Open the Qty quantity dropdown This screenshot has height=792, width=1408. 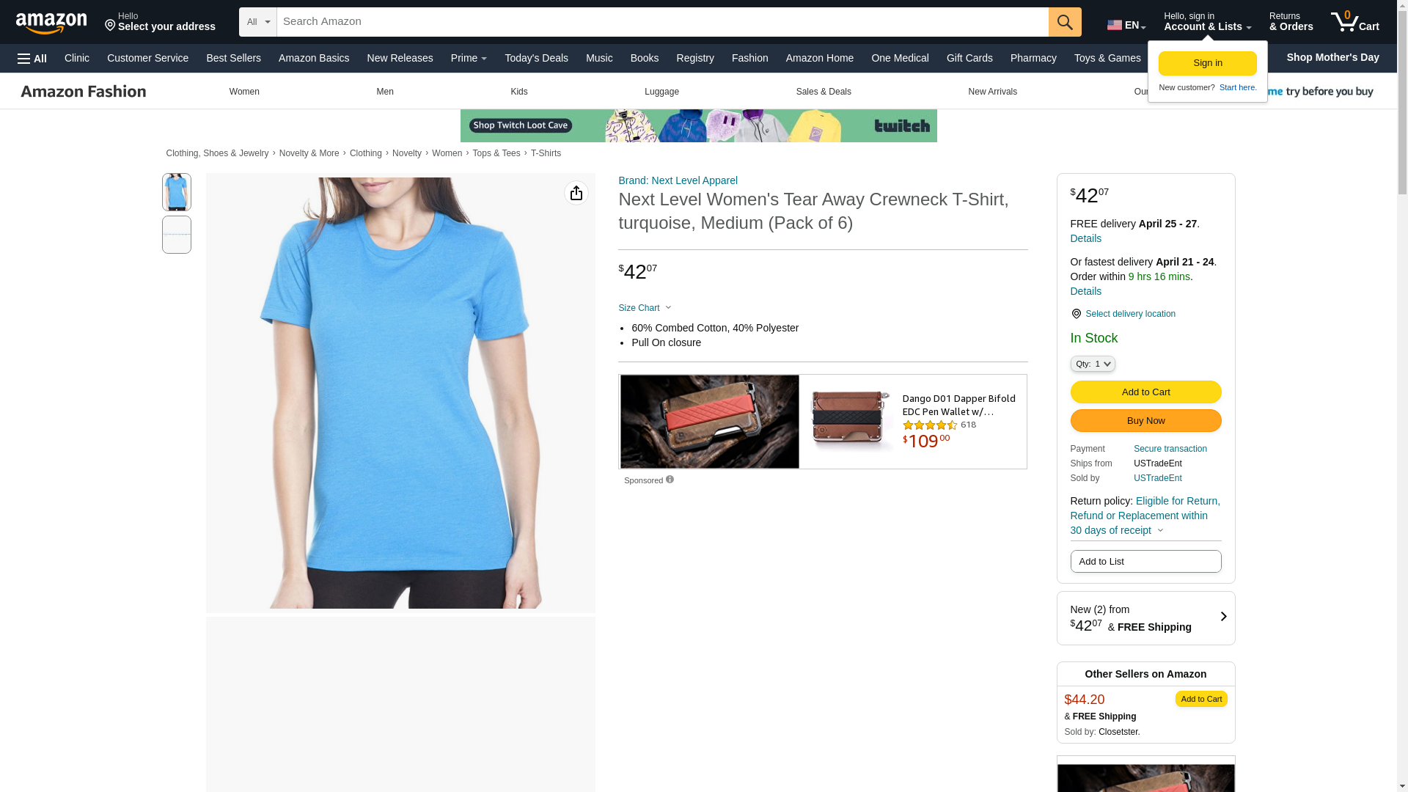click(1092, 364)
